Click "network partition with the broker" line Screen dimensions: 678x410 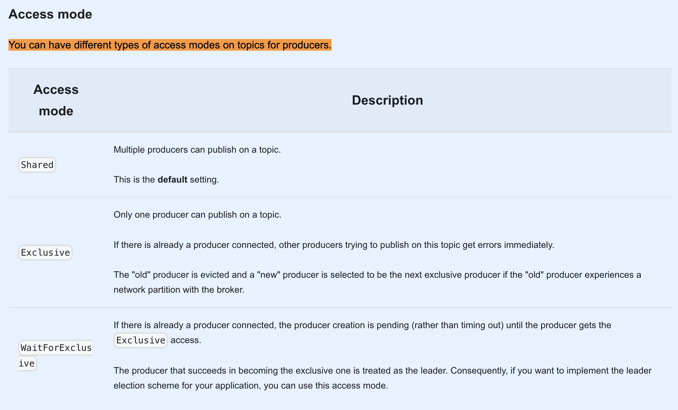click(179, 290)
